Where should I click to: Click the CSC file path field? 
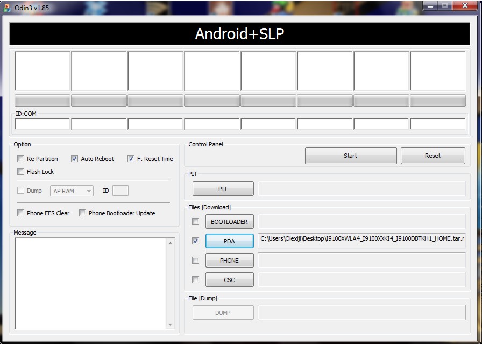tap(361, 280)
